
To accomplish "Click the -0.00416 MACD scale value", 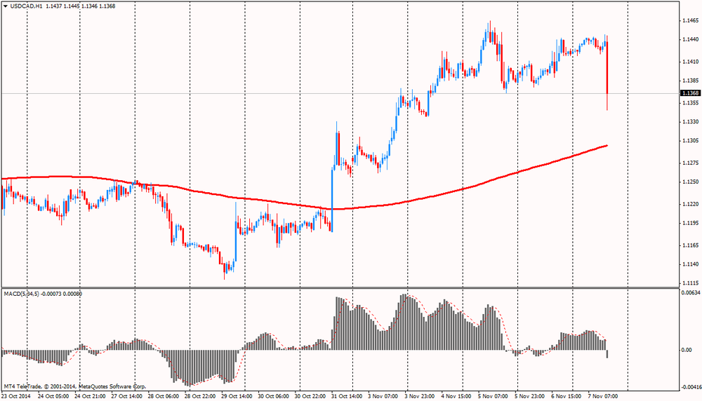I will tap(691, 387).
